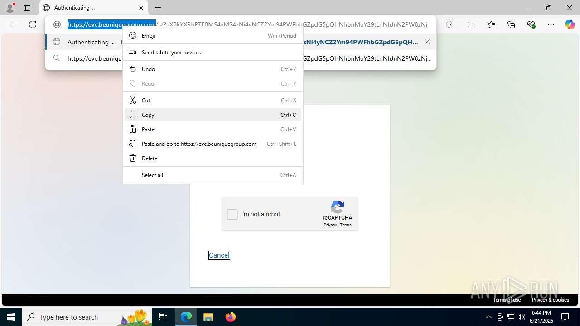Select the Authenticating suggestion row
Image resolution: width=580 pixels, height=326 pixels.
(x=241, y=42)
